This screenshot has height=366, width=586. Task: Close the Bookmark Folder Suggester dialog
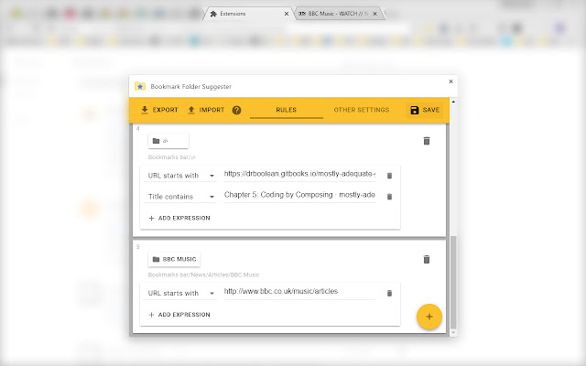(x=450, y=81)
